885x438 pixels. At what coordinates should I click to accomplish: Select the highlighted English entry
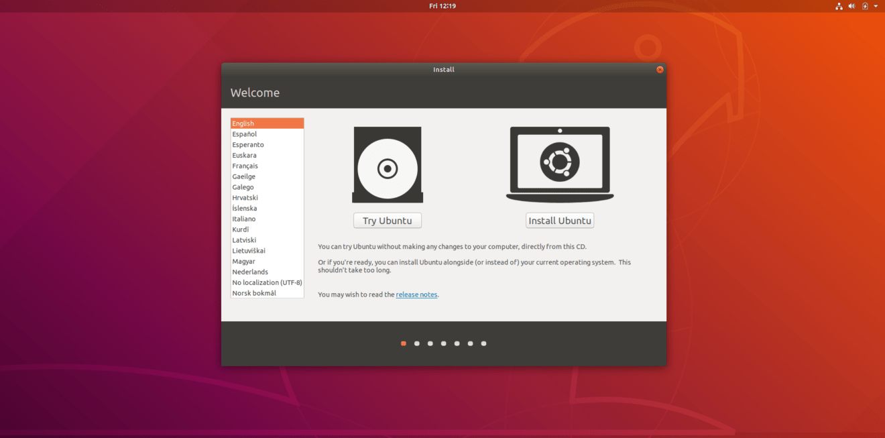267,123
